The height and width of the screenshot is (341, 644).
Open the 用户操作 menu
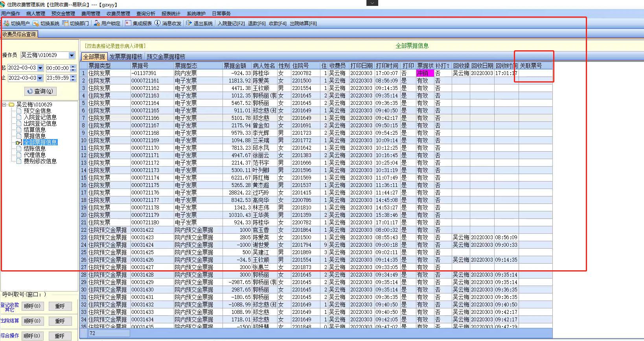(11, 14)
